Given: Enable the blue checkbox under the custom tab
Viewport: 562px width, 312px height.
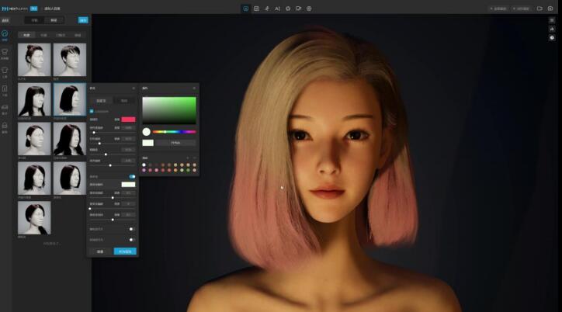Looking at the screenshot, I should point(92,111).
